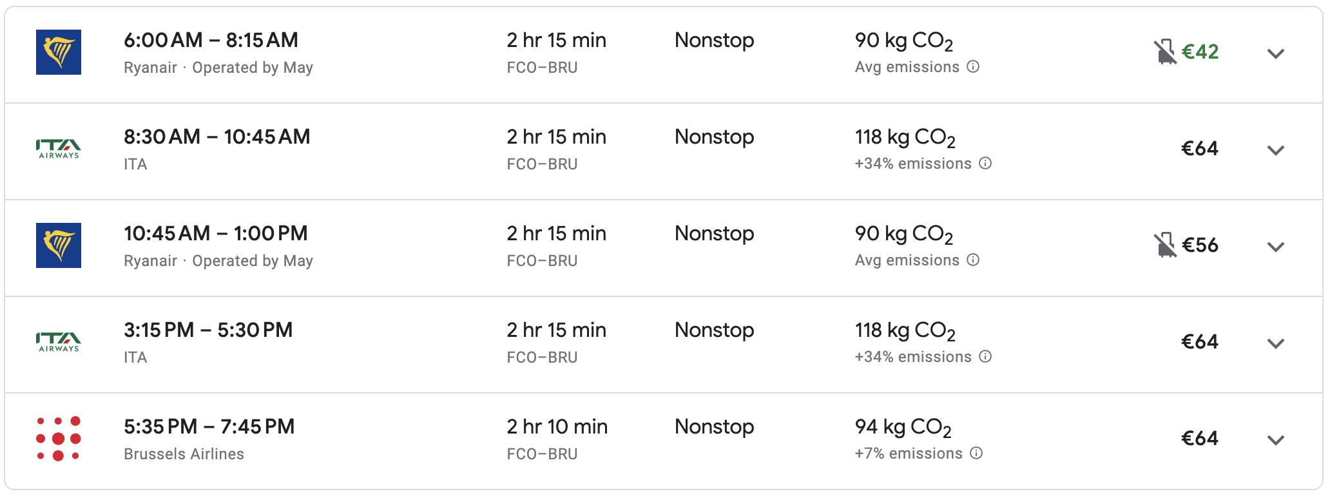Click no-carry-on bag icon beside €56
The height and width of the screenshot is (496, 1330).
[1164, 245]
